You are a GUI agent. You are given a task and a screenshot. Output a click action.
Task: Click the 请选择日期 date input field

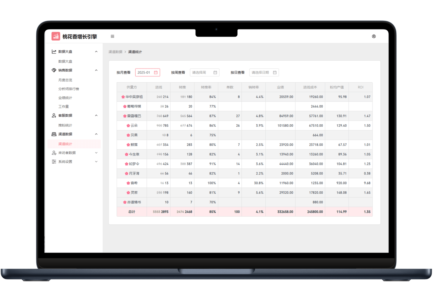click(x=264, y=72)
